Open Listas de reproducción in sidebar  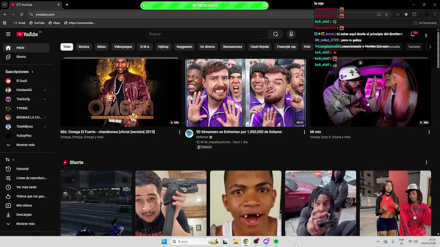(26, 178)
